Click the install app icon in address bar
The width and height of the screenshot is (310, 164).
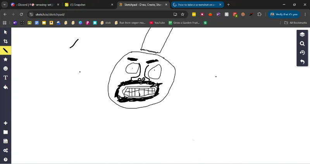click(x=175, y=14)
